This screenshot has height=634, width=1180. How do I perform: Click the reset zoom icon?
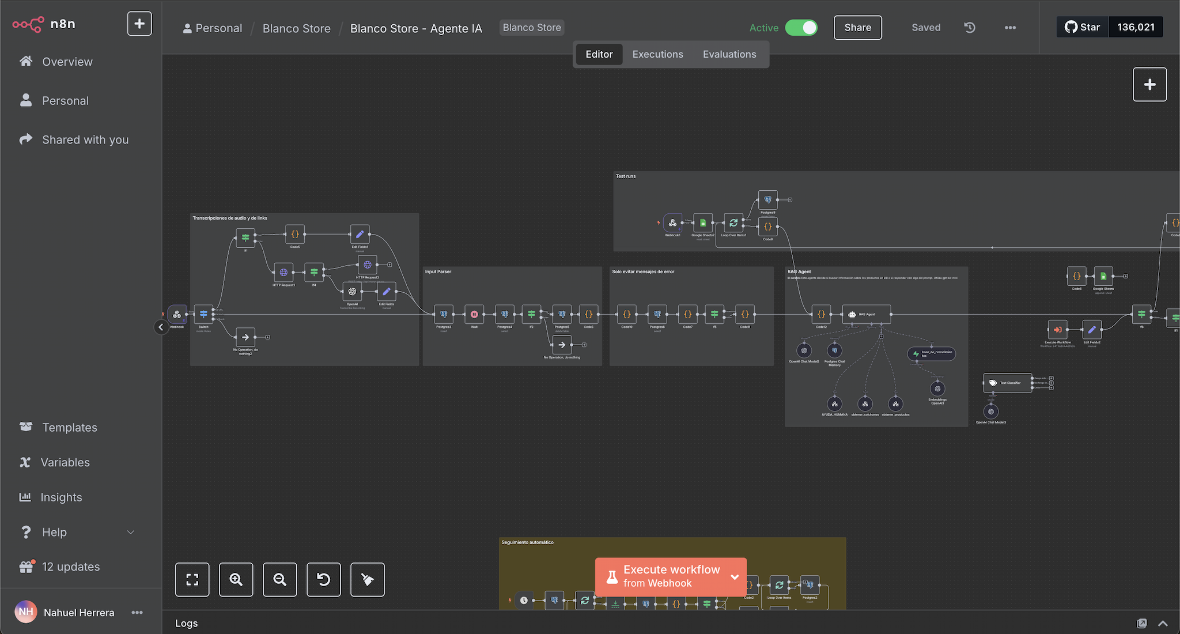[324, 580]
